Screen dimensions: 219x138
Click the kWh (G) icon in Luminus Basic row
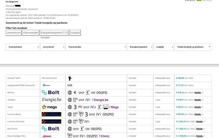[75, 114]
